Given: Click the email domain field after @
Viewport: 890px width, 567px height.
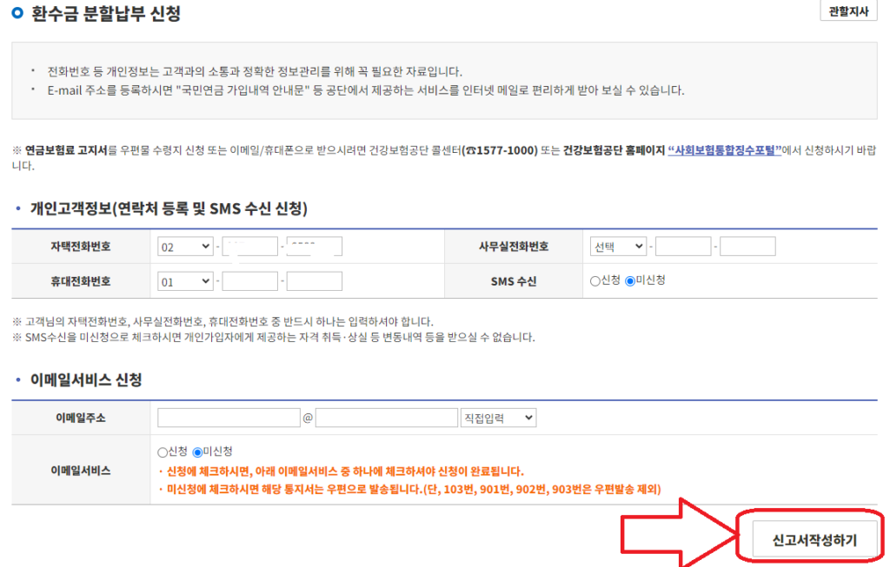Looking at the screenshot, I should (x=386, y=418).
